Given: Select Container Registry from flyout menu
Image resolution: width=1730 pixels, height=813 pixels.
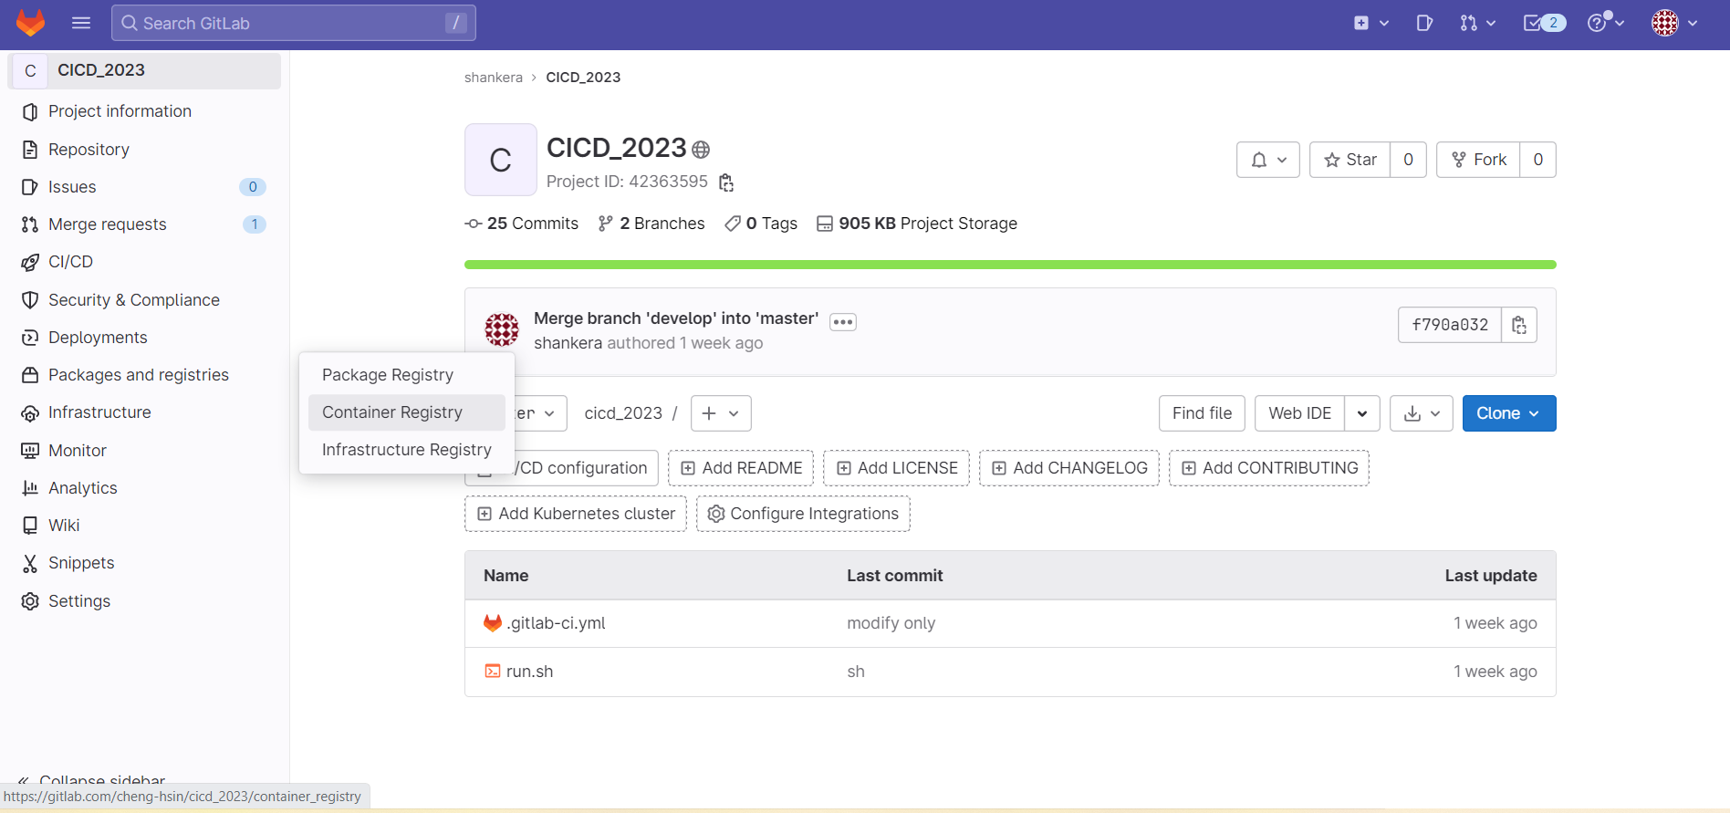Looking at the screenshot, I should (392, 412).
